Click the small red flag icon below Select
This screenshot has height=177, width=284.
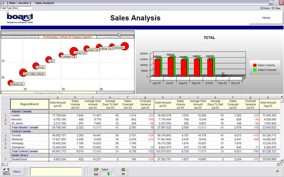(96, 174)
